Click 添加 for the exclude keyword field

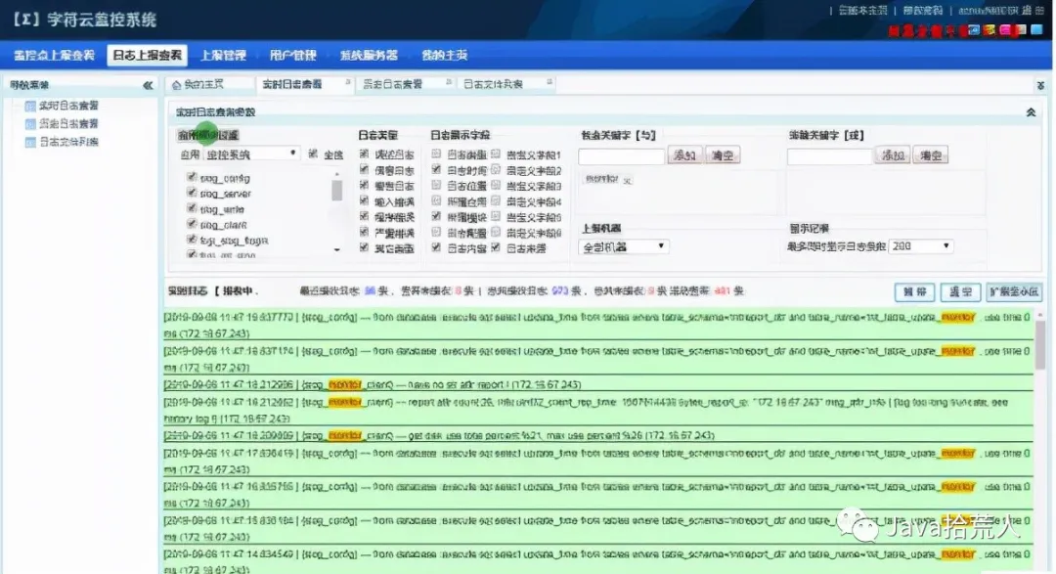tap(893, 155)
